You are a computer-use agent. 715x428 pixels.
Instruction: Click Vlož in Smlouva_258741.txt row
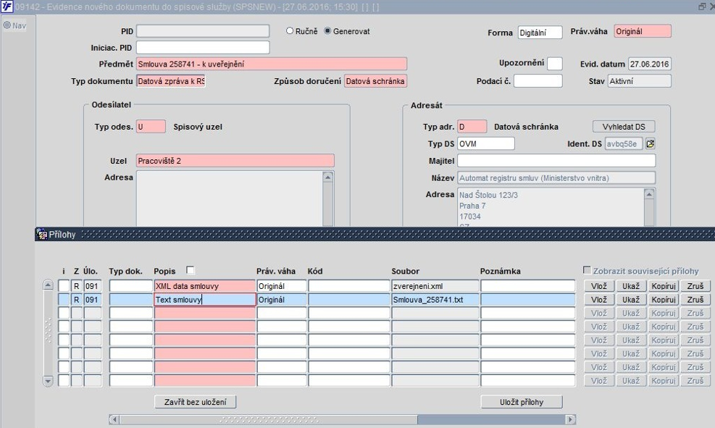(598, 300)
